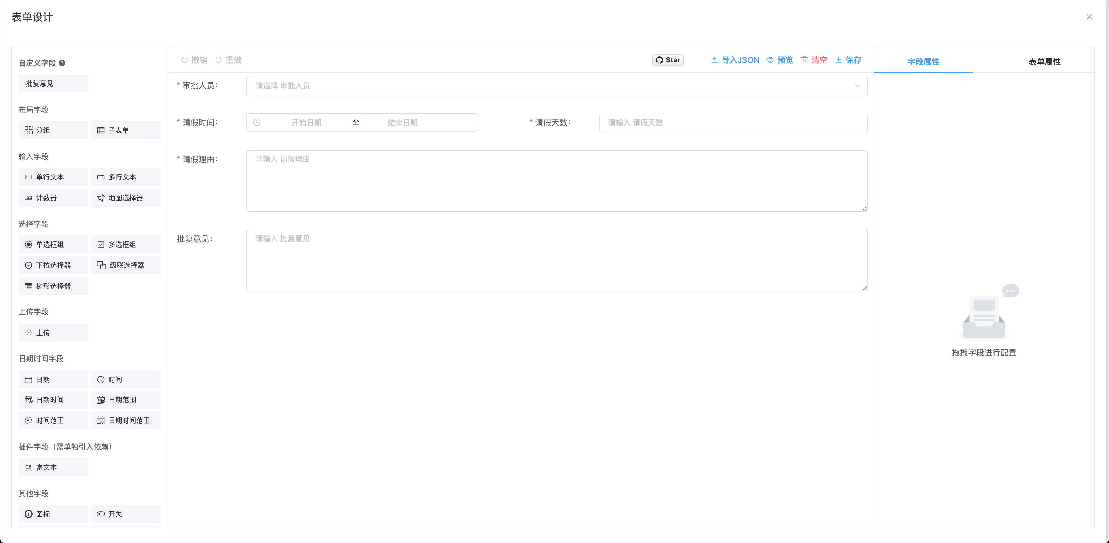Add the 地图选择器 field
1109x543 pixels.
(x=126, y=198)
